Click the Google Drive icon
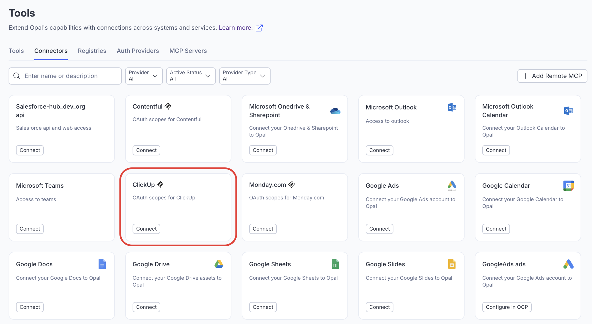The width and height of the screenshot is (592, 324). tap(219, 264)
